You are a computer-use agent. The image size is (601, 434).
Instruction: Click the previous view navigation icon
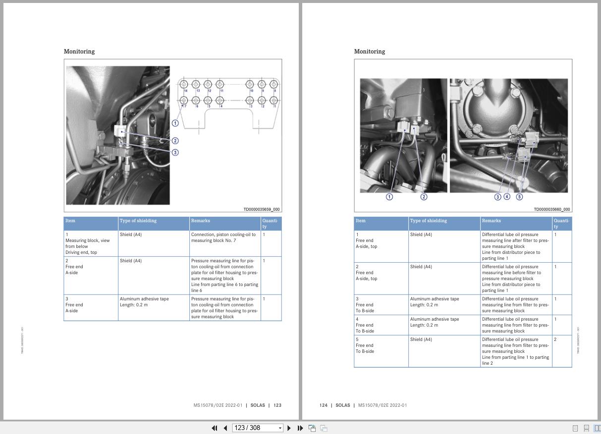(x=312, y=428)
